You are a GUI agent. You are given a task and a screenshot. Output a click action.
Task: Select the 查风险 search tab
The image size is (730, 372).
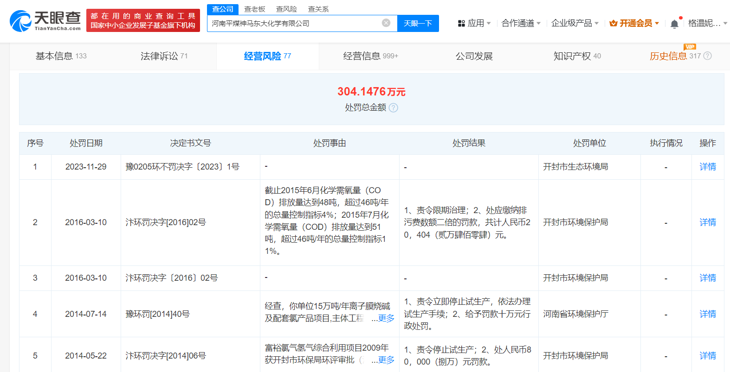point(286,9)
